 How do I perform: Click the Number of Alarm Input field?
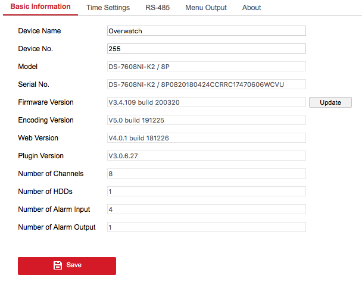(207, 209)
